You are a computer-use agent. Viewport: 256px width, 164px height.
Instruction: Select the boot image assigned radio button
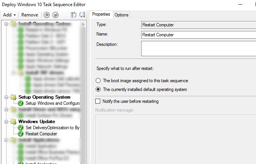click(x=98, y=81)
